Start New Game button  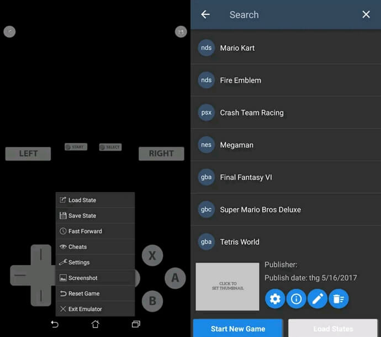click(x=238, y=329)
